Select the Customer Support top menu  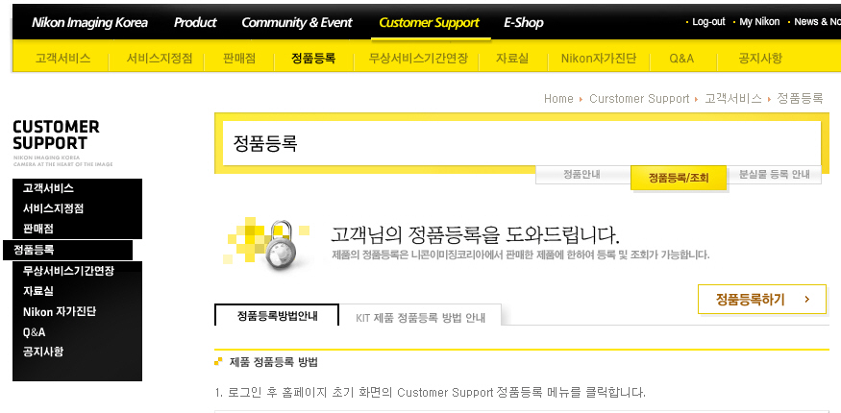tap(429, 22)
